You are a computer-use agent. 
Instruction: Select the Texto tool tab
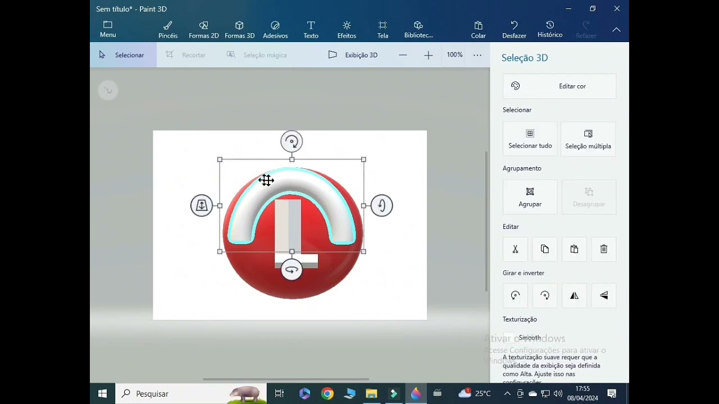click(x=311, y=29)
